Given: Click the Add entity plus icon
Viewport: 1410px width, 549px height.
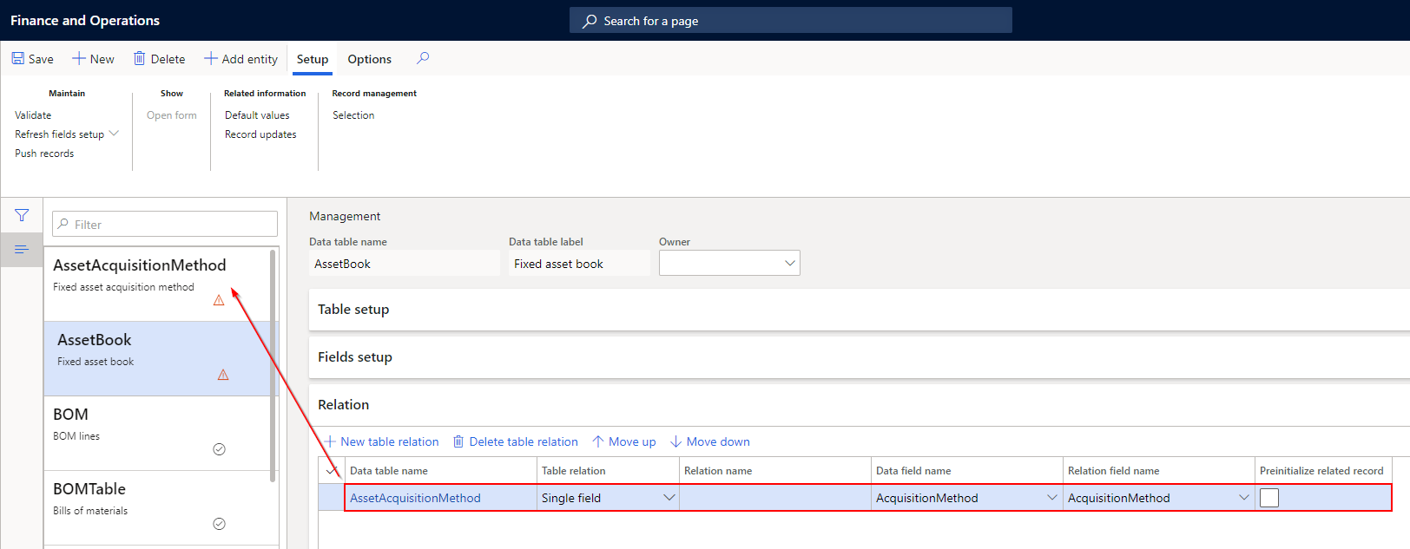Looking at the screenshot, I should pyautogui.click(x=210, y=58).
